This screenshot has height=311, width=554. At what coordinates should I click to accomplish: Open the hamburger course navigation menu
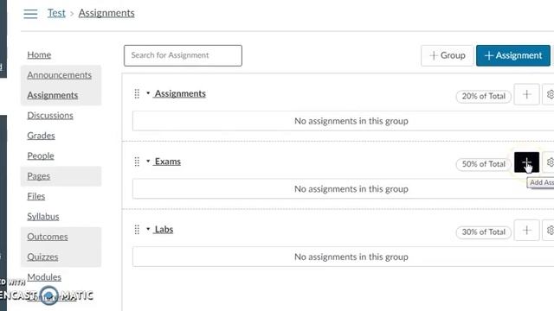(x=31, y=14)
